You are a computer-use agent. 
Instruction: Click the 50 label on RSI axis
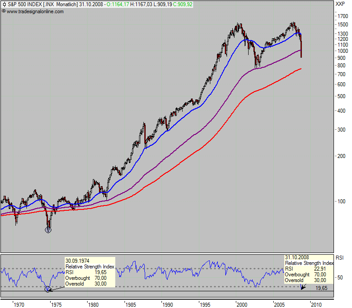[340, 278]
